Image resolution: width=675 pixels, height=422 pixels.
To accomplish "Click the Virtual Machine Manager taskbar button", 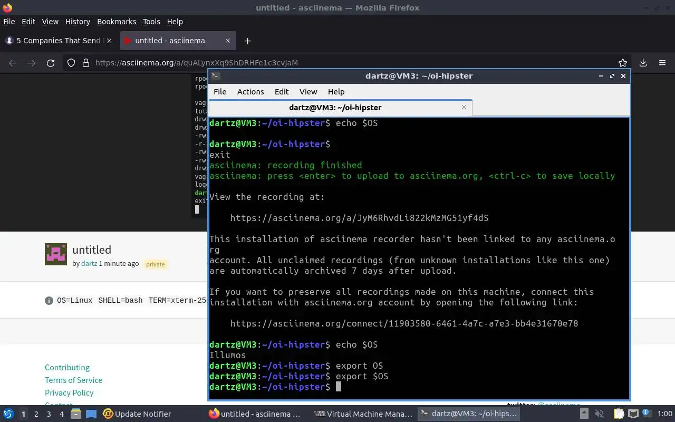I will click(x=363, y=414).
